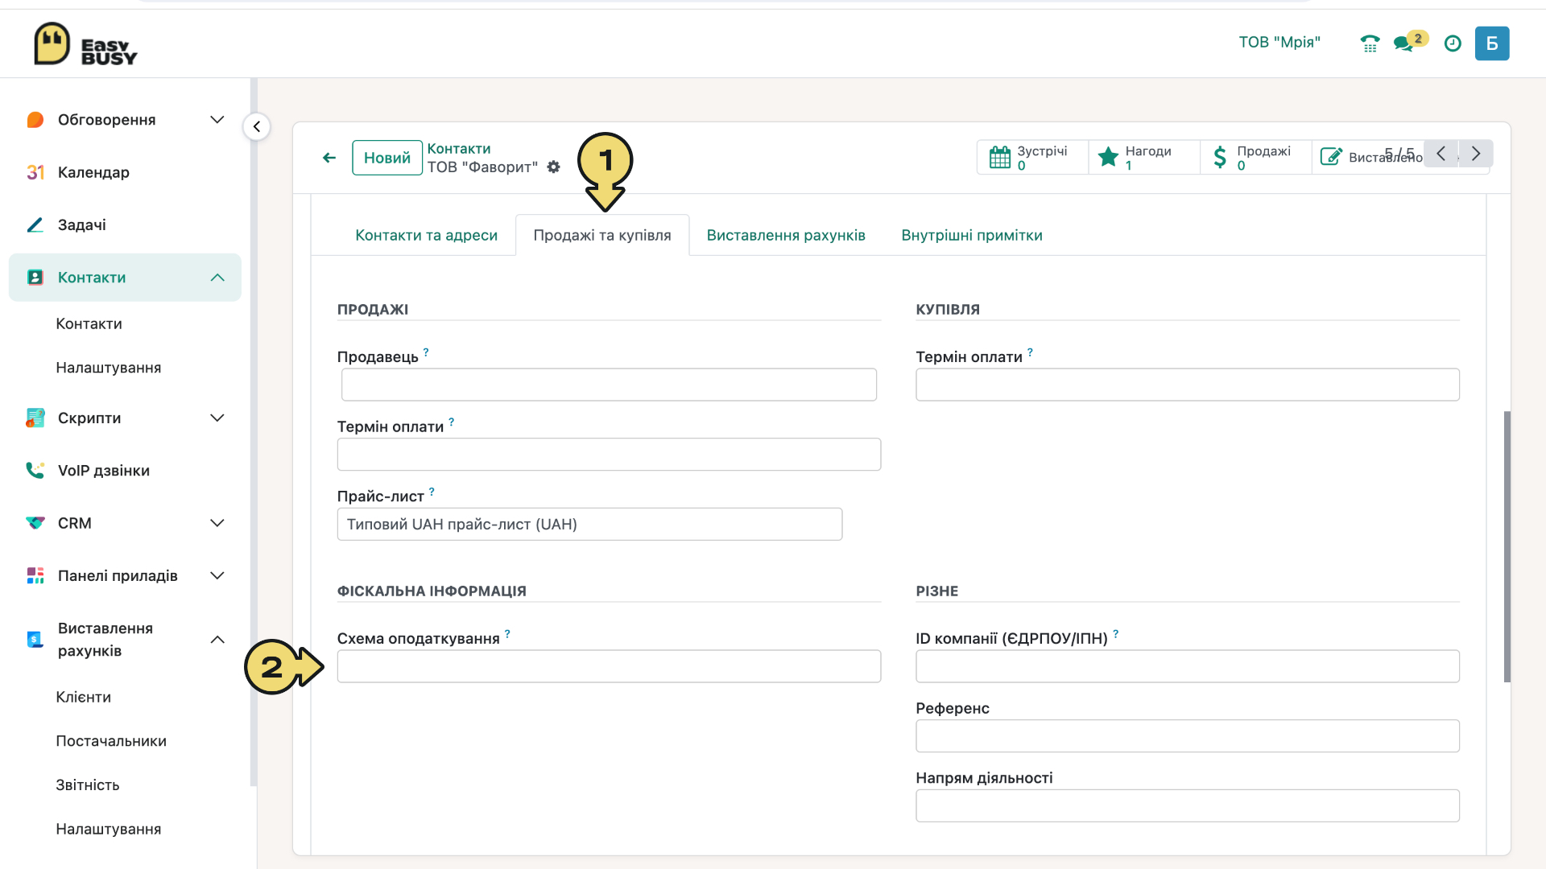Open the Продавець selection field
Screen dimensions: 1546x869
click(x=609, y=385)
